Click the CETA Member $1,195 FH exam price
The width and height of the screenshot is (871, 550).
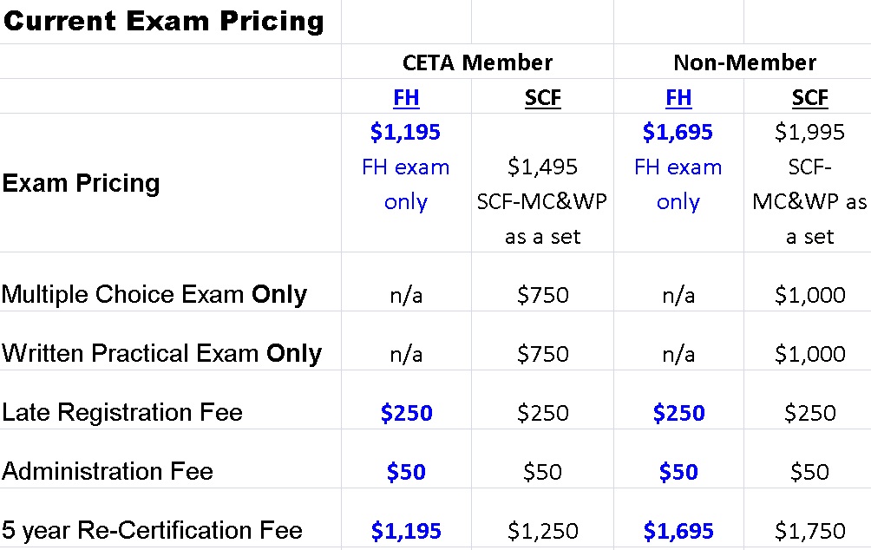405,132
